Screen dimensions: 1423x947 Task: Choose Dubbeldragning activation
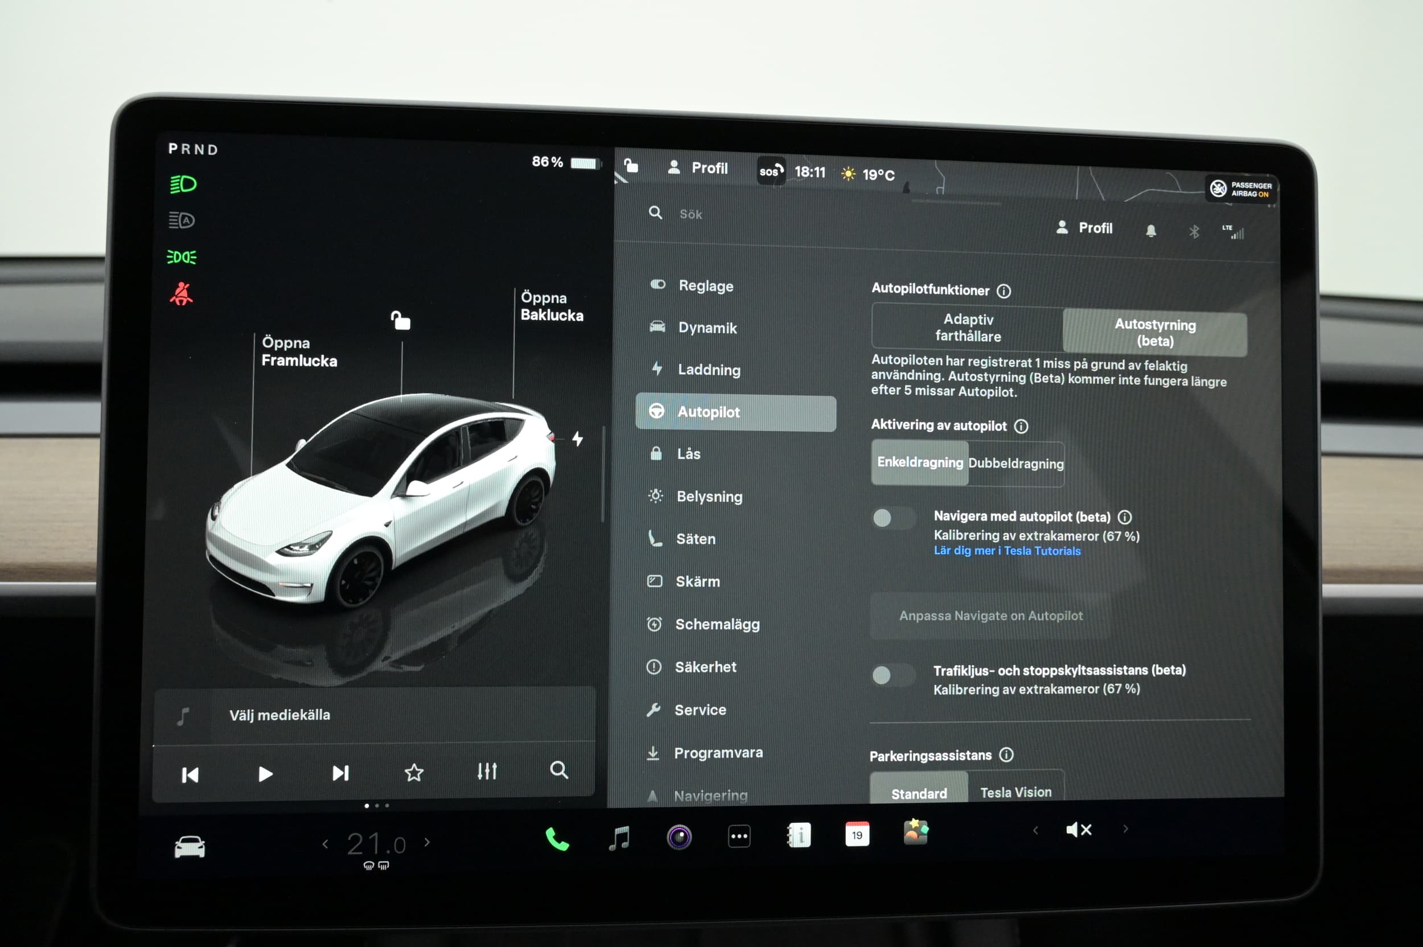coord(1016,464)
